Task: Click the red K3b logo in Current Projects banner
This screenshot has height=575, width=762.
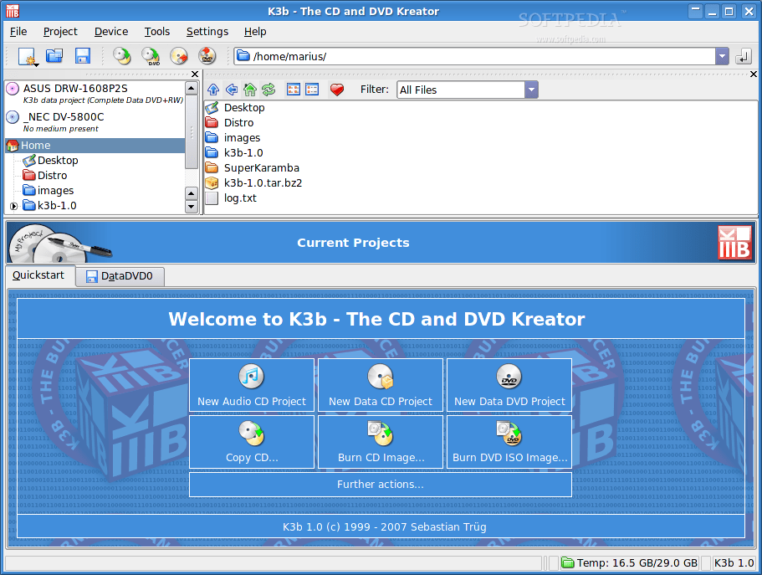Action: click(734, 242)
